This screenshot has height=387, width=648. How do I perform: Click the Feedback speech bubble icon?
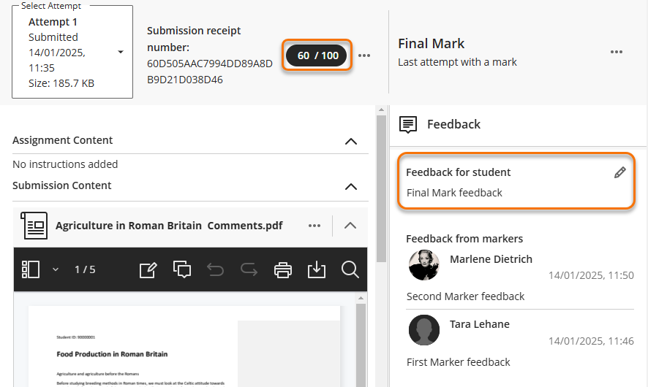408,124
